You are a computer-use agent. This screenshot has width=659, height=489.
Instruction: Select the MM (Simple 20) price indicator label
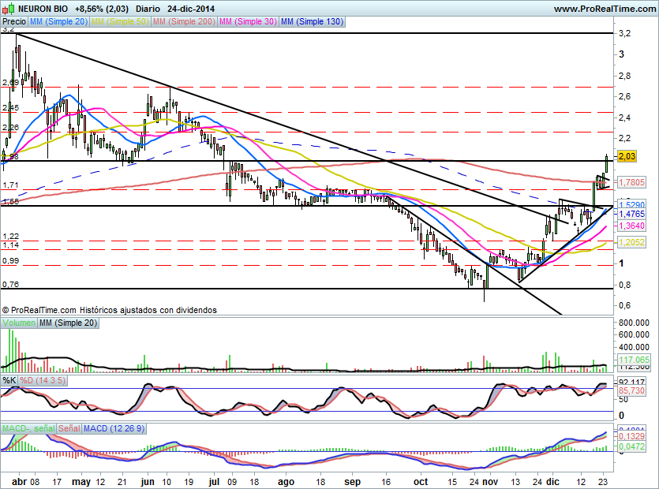[59, 22]
